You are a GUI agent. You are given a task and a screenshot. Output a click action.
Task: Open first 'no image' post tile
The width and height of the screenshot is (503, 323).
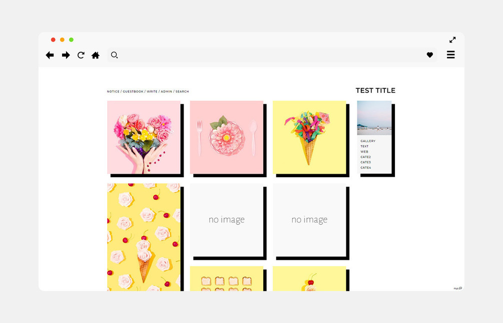pos(227,220)
